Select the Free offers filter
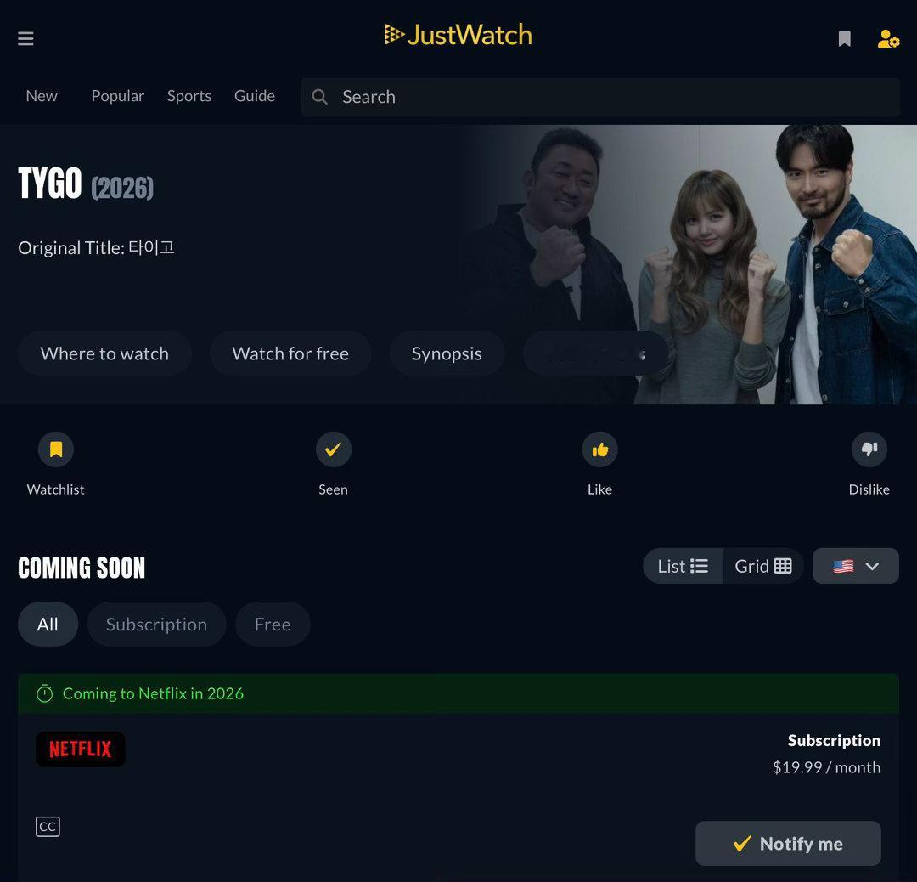The height and width of the screenshot is (882, 917). coord(273,625)
